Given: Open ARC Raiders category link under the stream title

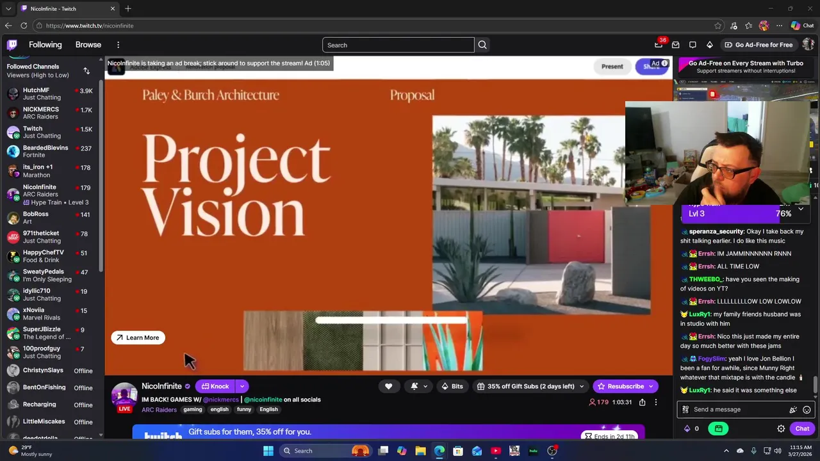Looking at the screenshot, I should coord(159,410).
